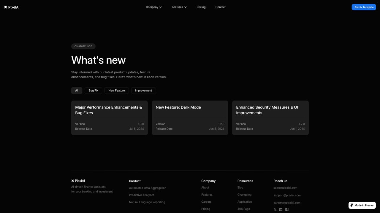Click the version number 1.3.0
380x213 pixels.
[x=141, y=124]
